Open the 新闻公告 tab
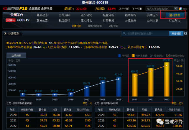Screen dimensions: 189x130 (42, 20)
